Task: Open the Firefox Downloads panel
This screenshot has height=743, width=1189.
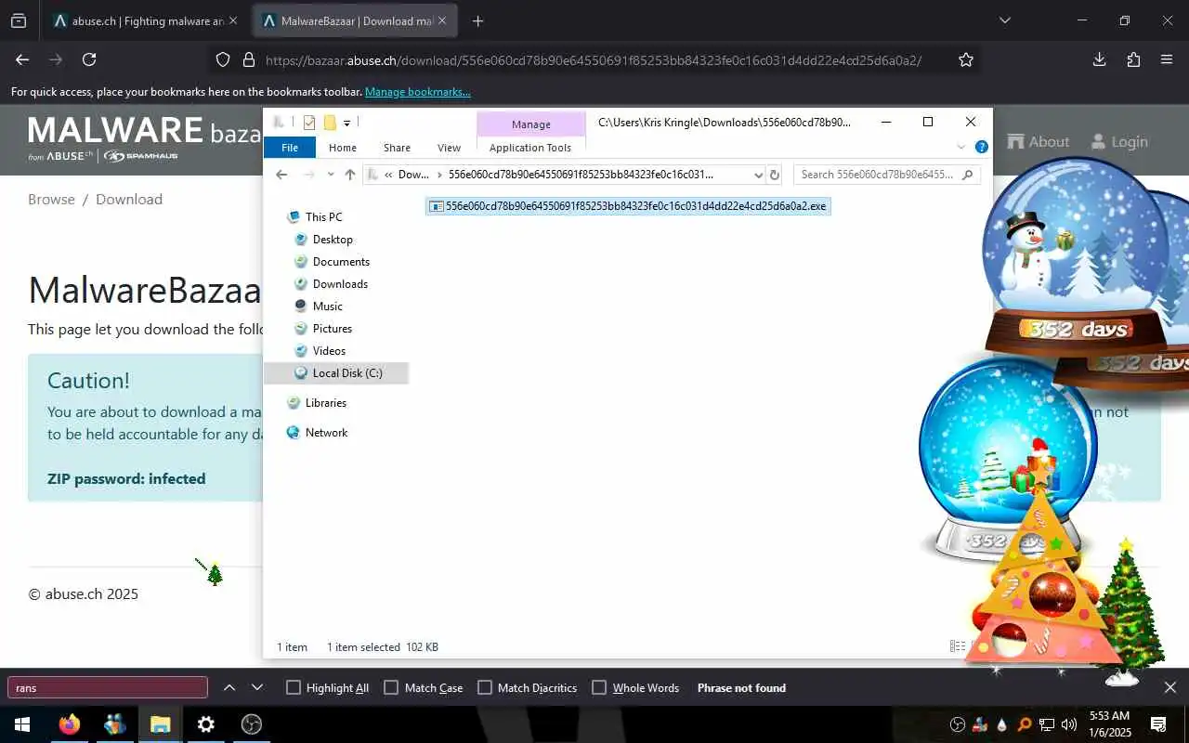Action: point(1100,59)
